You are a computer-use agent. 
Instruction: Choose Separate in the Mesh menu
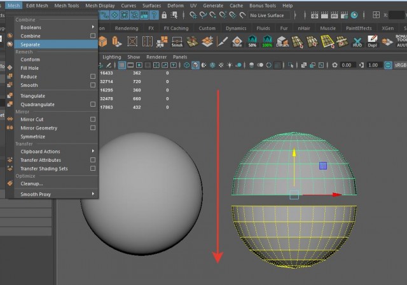coord(56,44)
